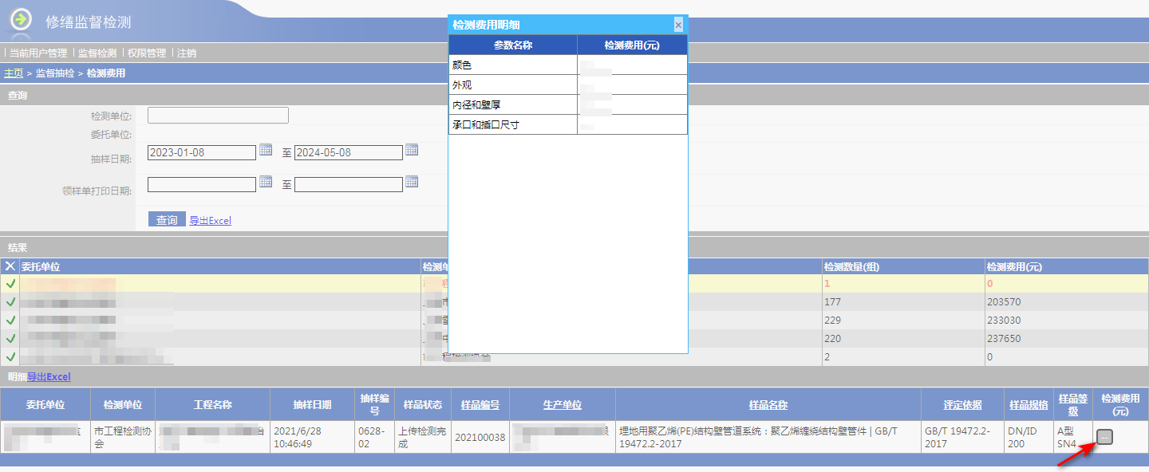This screenshot has height=472, width=1149.
Task: Click 注销 to log out
Action: [x=187, y=53]
